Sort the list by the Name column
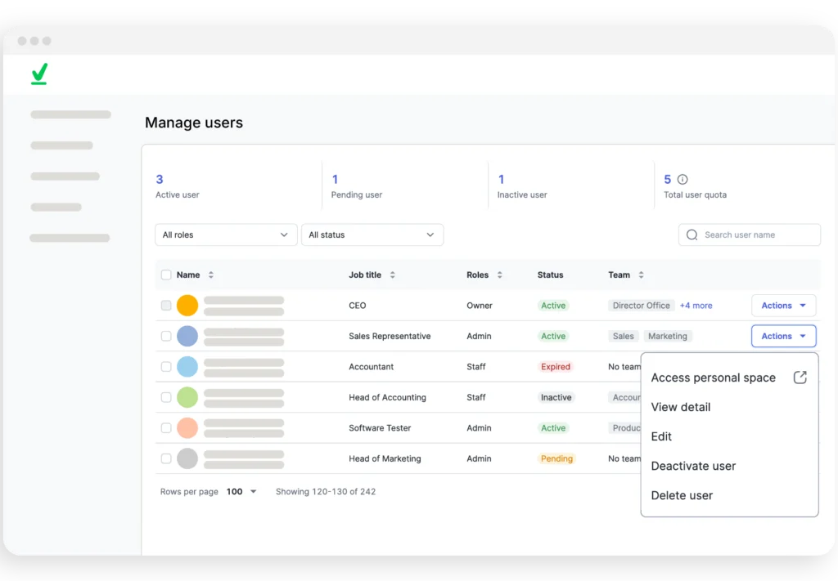Screen dimensions: 838x581 click(211, 275)
